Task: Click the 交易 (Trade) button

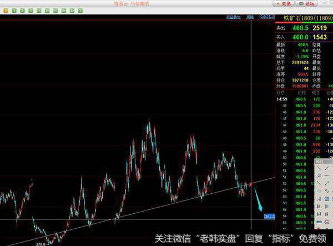Action: pyautogui.click(x=283, y=3)
